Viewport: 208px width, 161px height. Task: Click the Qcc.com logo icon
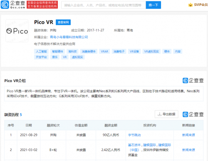coord(5,5)
